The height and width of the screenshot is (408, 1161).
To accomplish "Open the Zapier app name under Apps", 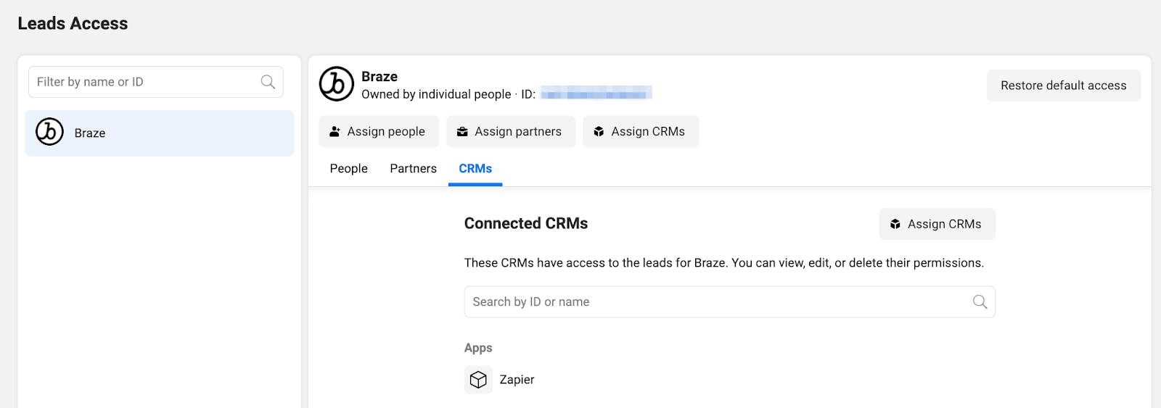I will click(x=517, y=380).
